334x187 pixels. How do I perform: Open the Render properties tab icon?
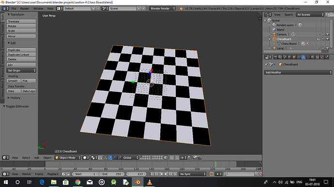(x=275, y=57)
